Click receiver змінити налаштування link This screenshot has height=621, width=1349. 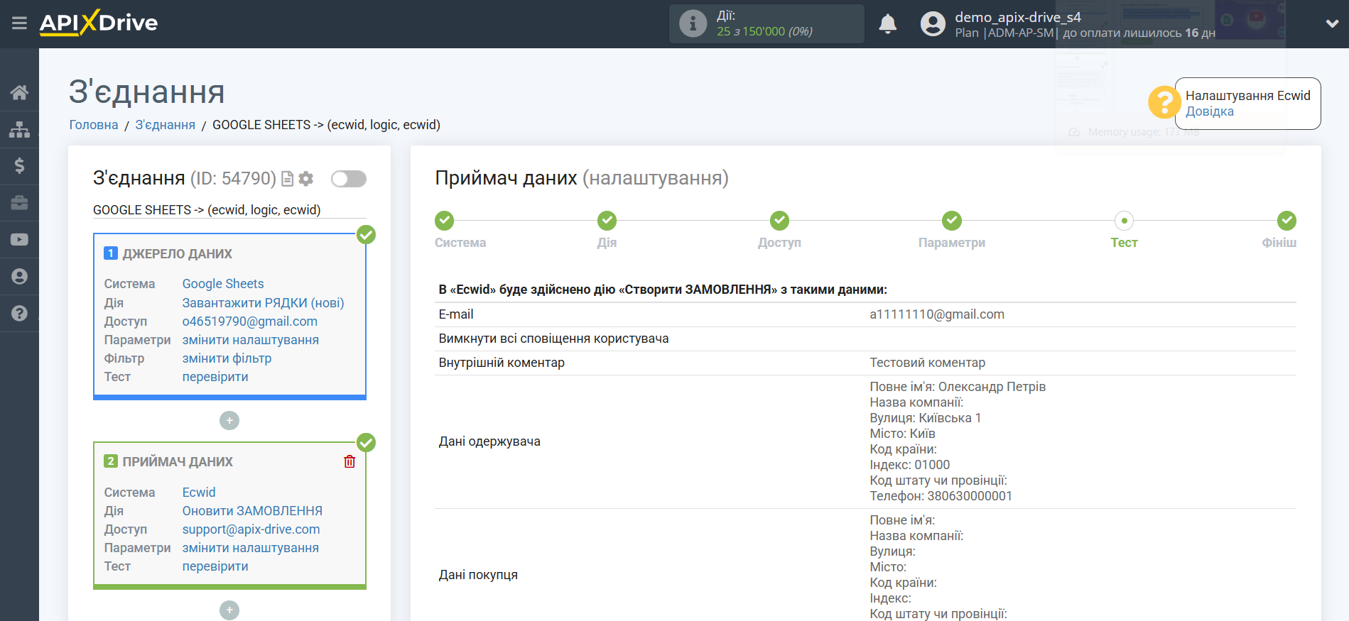tap(251, 548)
